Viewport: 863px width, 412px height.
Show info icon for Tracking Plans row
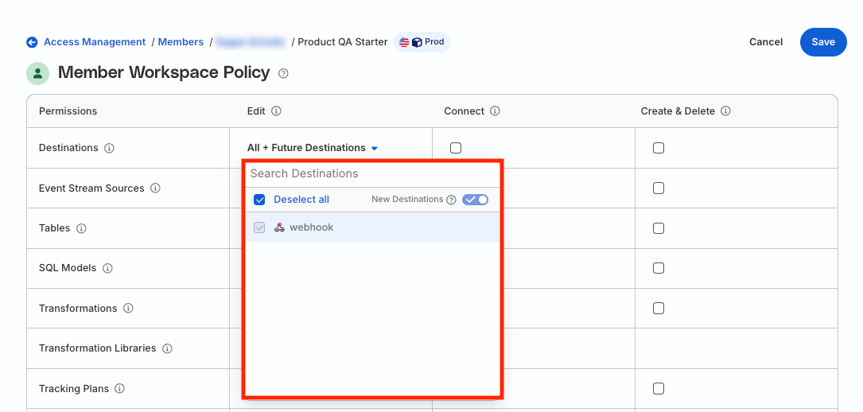tap(119, 388)
